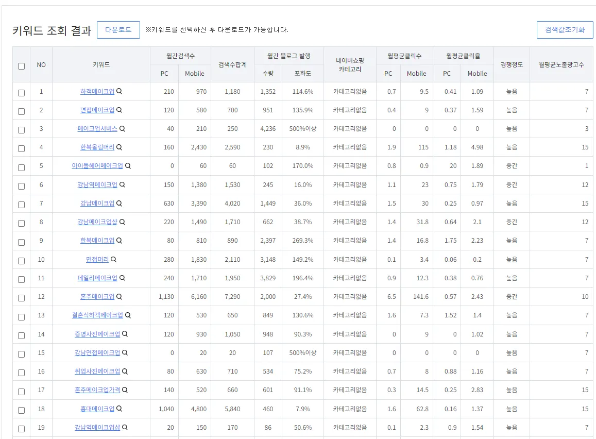
Task: Click the search icon beside 강남메이크업샵
Action: 122,222
